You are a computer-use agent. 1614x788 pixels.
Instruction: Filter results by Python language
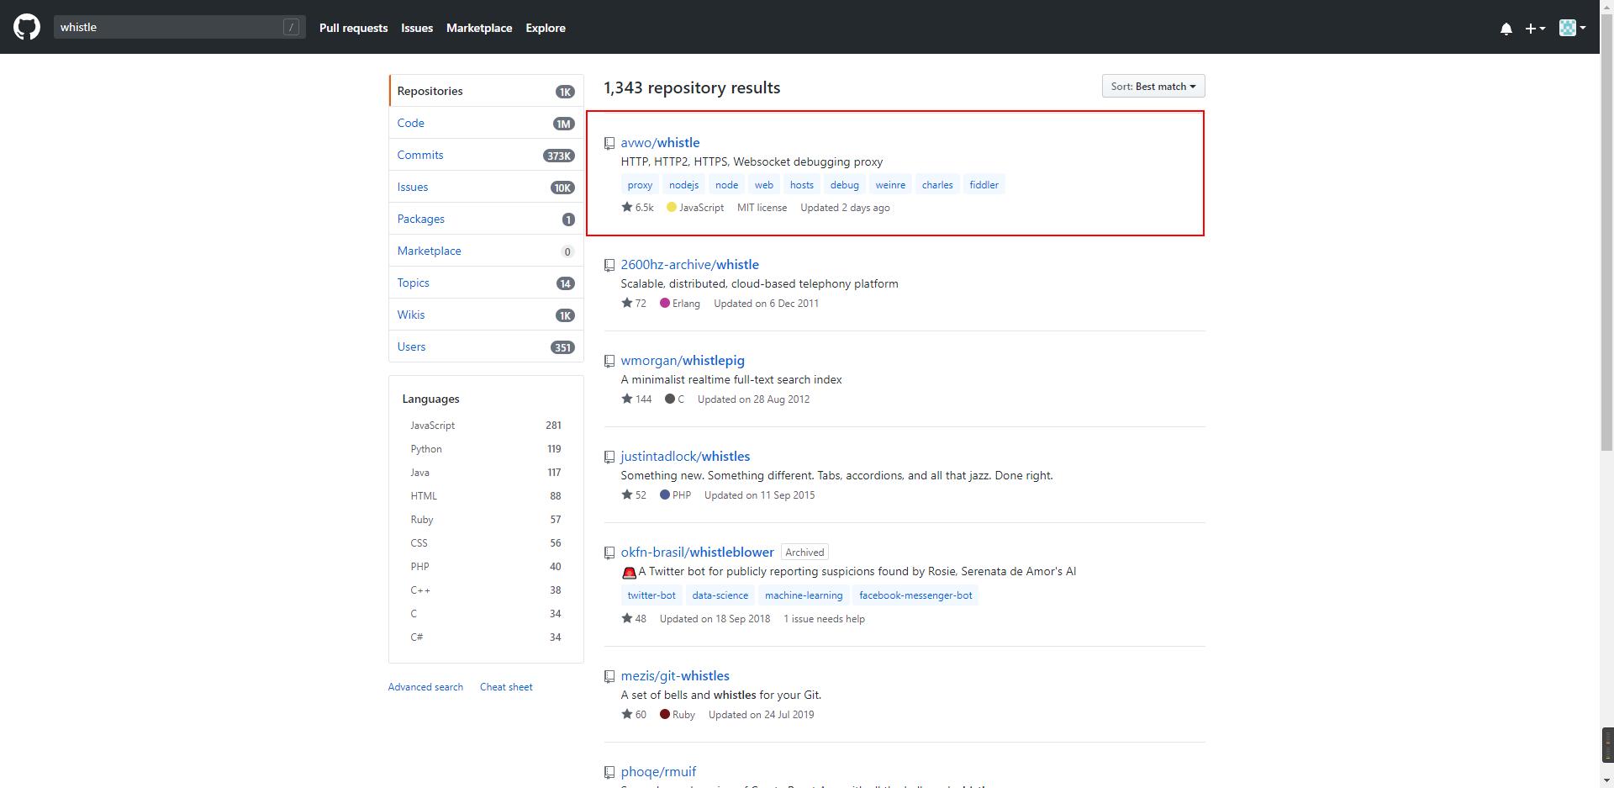point(425,449)
